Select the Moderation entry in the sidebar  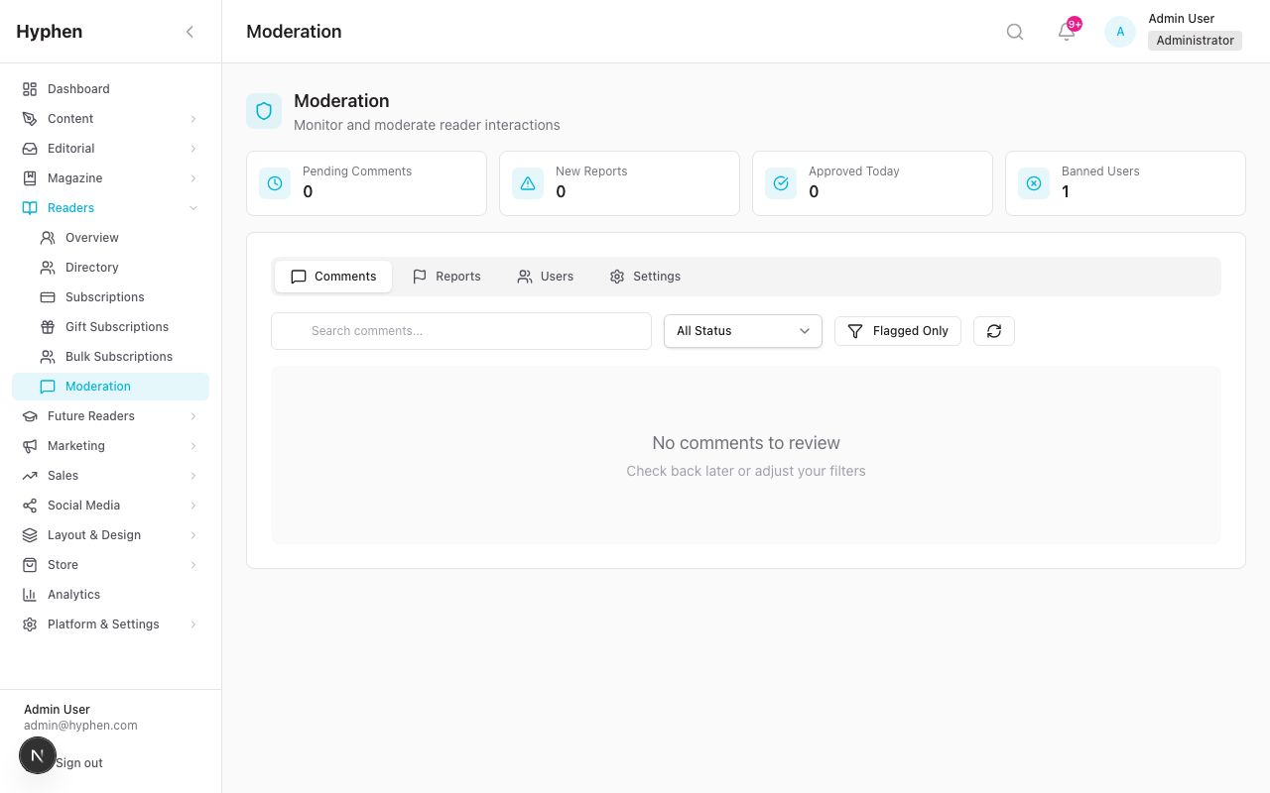click(97, 386)
